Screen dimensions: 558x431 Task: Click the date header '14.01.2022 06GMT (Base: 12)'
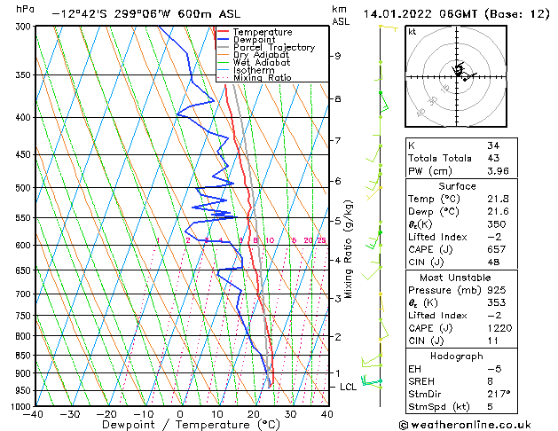(456, 14)
